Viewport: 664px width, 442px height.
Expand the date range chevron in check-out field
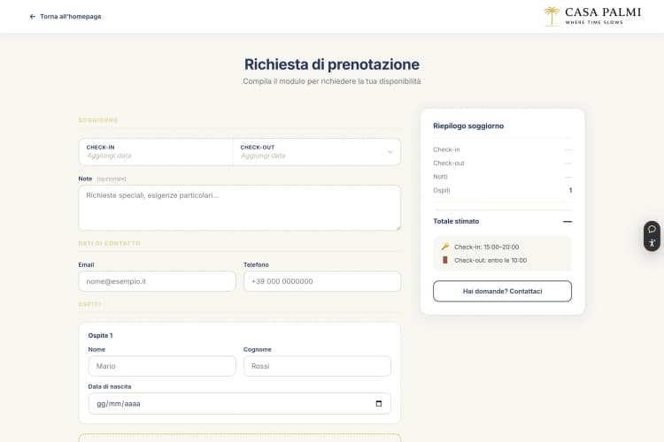(390, 152)
